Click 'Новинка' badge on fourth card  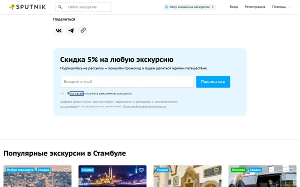point(238,170)
